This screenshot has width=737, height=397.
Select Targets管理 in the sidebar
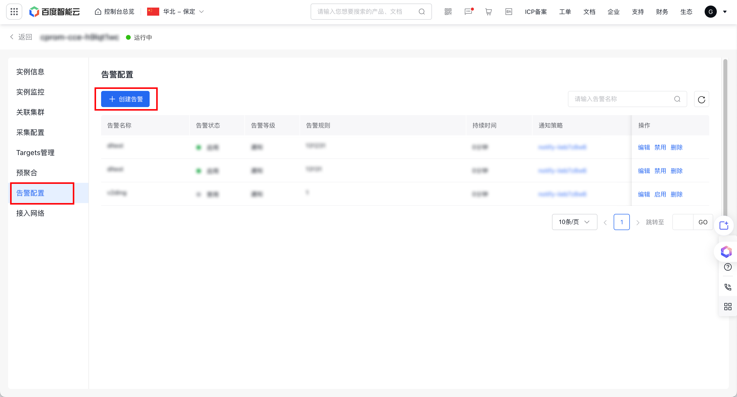(x=35, y=153)
